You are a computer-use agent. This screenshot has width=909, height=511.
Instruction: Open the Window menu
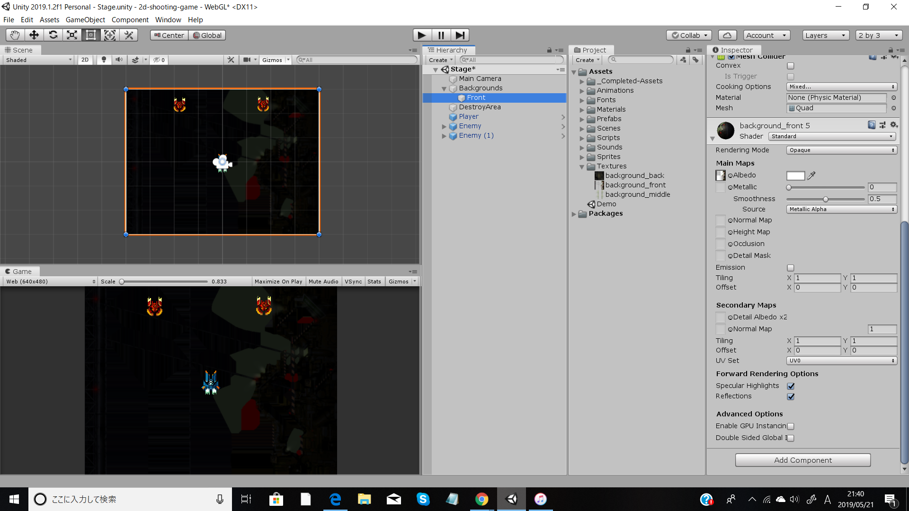tap(168, 20)
